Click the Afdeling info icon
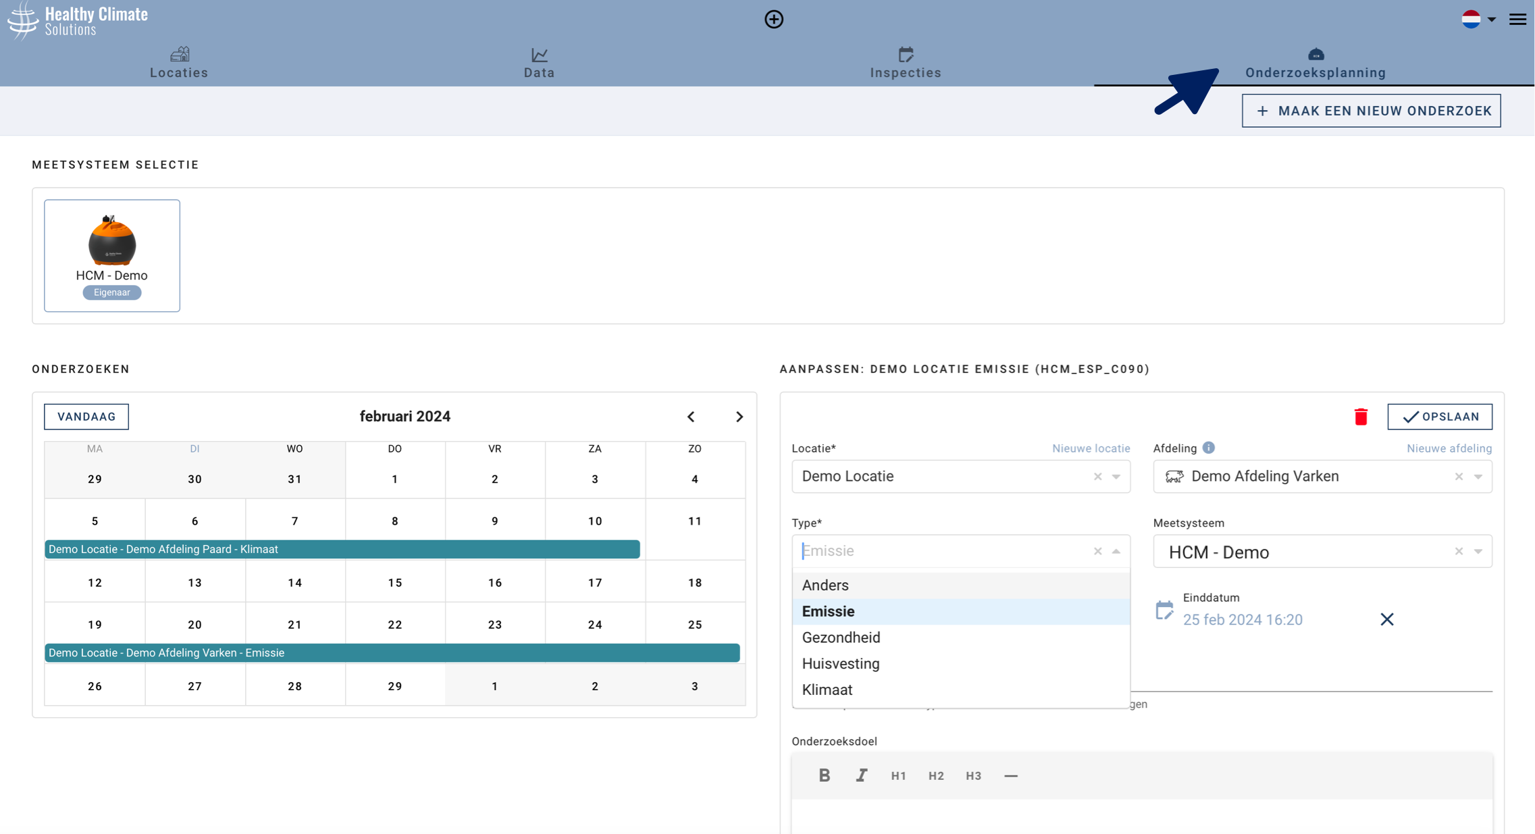This screenshot has height=834, width=1535. coord(1209,448)
